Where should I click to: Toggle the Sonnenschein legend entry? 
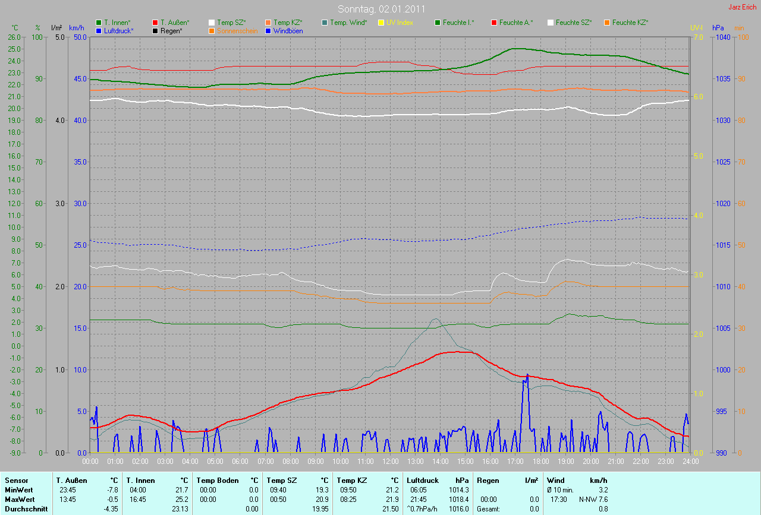pos(237,30)
